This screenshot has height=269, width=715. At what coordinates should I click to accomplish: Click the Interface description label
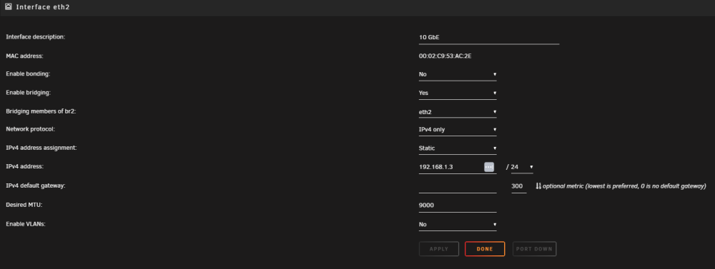[36, 37]
